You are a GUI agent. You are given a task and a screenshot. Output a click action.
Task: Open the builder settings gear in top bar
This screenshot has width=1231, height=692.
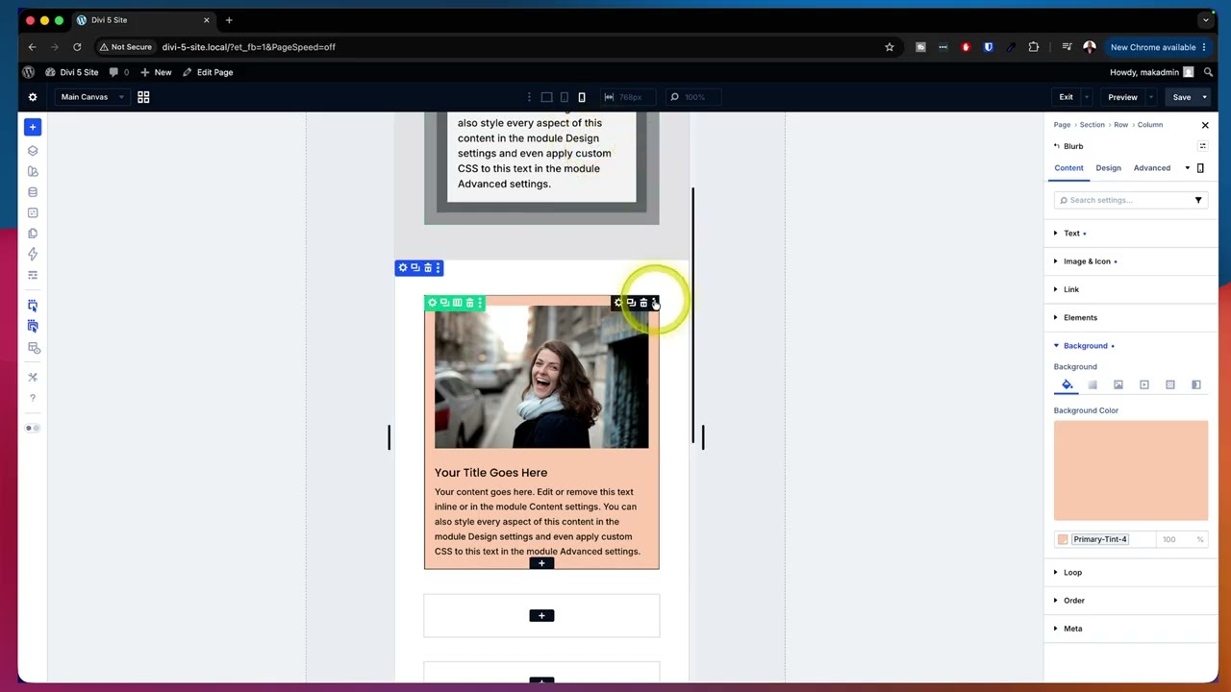33,97
